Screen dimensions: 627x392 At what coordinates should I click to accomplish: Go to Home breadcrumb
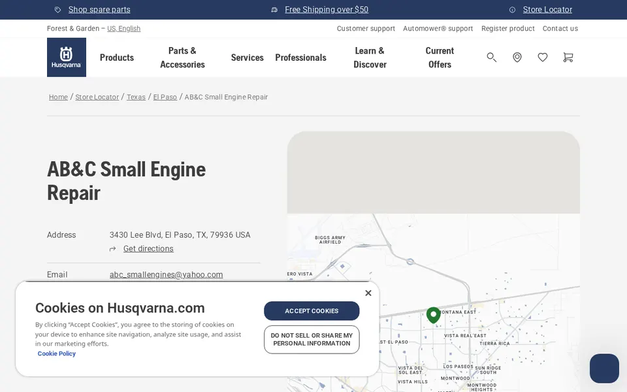58,97
